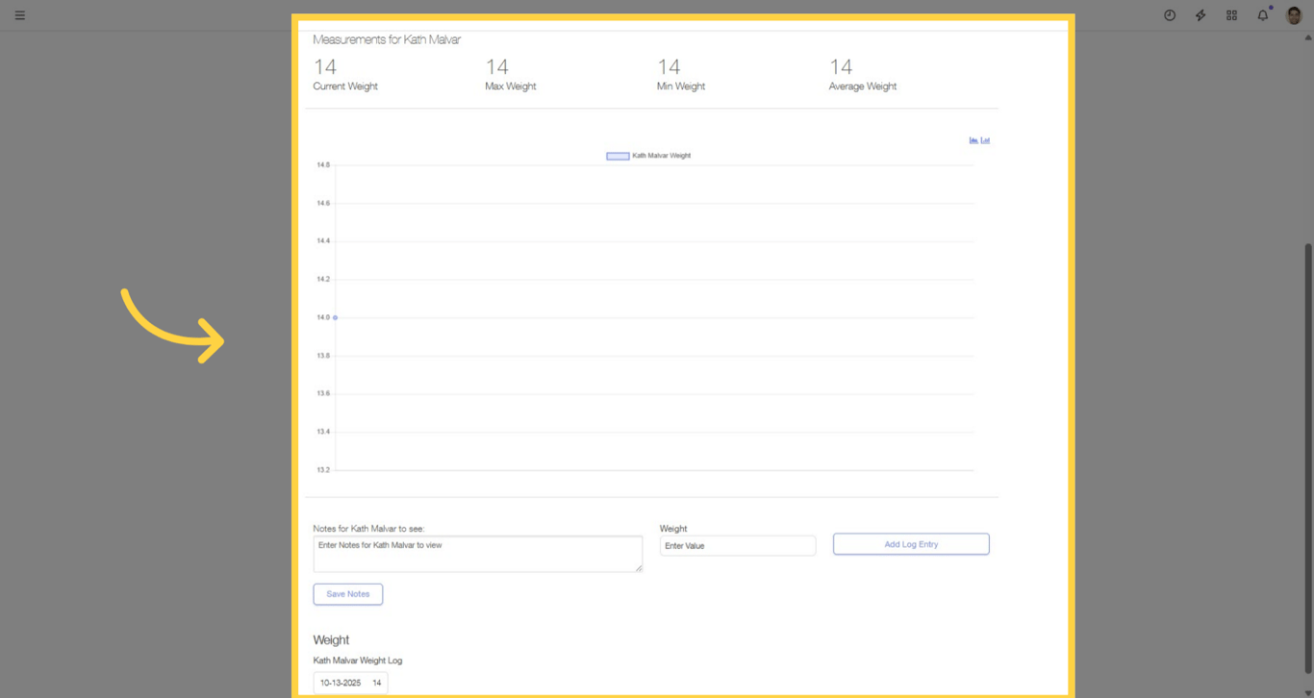The width and height of the screenshot is (1314, 698).
Task: Select the List tab next to the chart icon
Action: (x=984, y=140)
